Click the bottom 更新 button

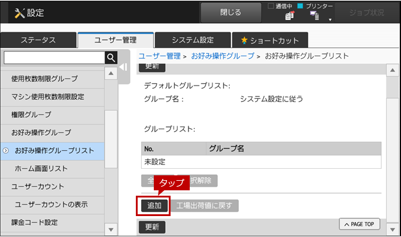click(152, 227)
